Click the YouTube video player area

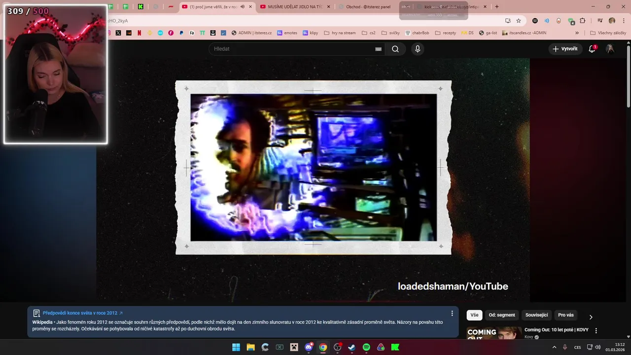point(313,180)
